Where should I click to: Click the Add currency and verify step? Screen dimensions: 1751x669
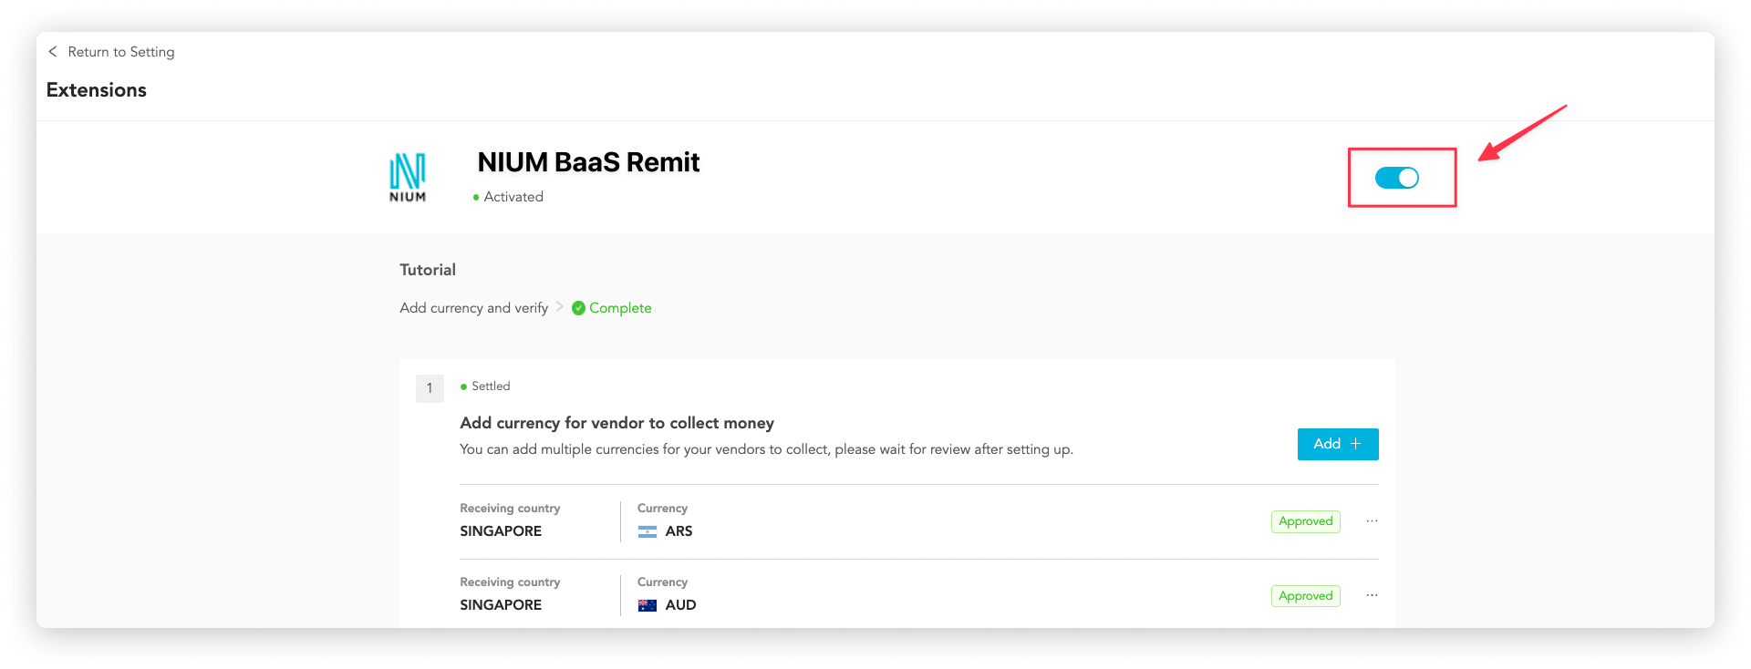[473, 308]
